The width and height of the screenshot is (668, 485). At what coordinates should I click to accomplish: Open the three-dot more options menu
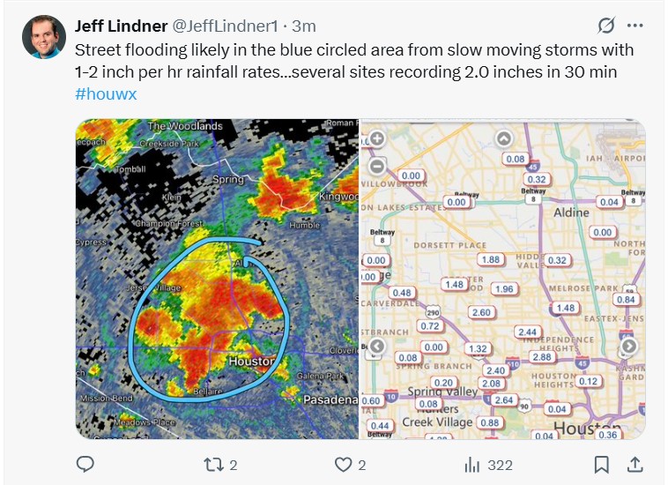[635, 26]
